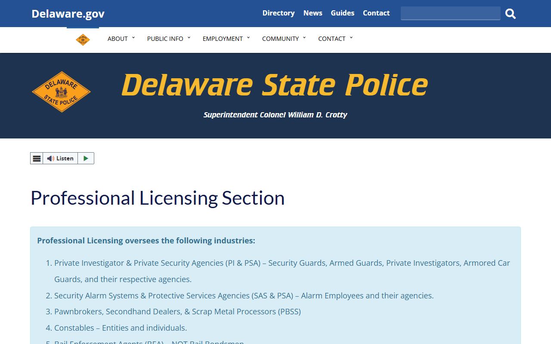Open the ABOUT menu
Image resolution: width=551 pixels, height=344 pixels.
118,39
